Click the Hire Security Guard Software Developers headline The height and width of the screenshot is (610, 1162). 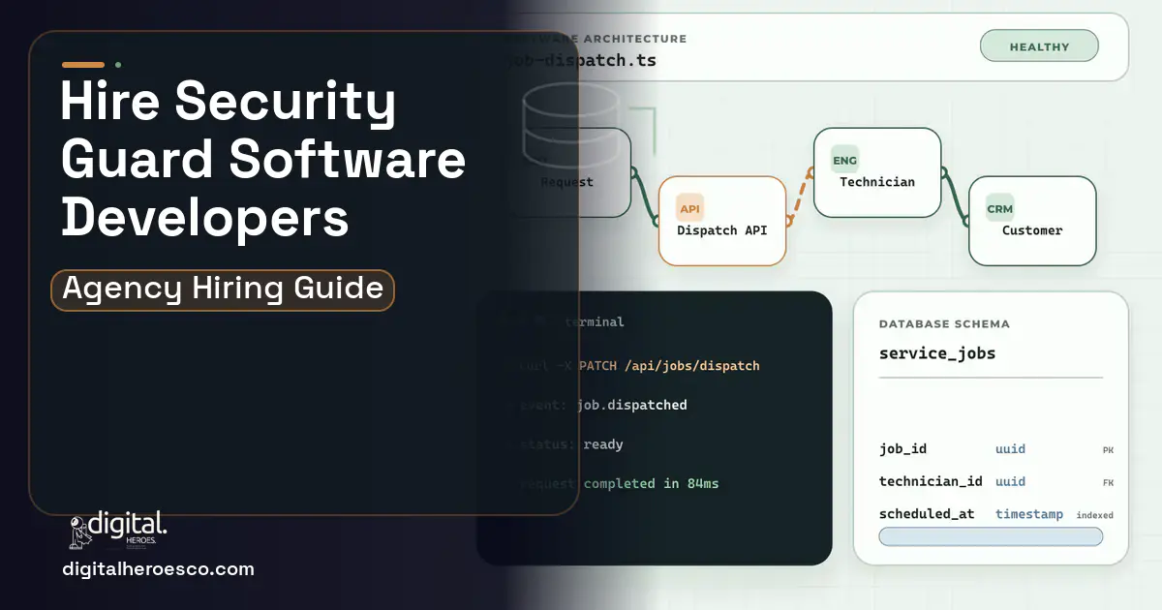pos(263,159)
